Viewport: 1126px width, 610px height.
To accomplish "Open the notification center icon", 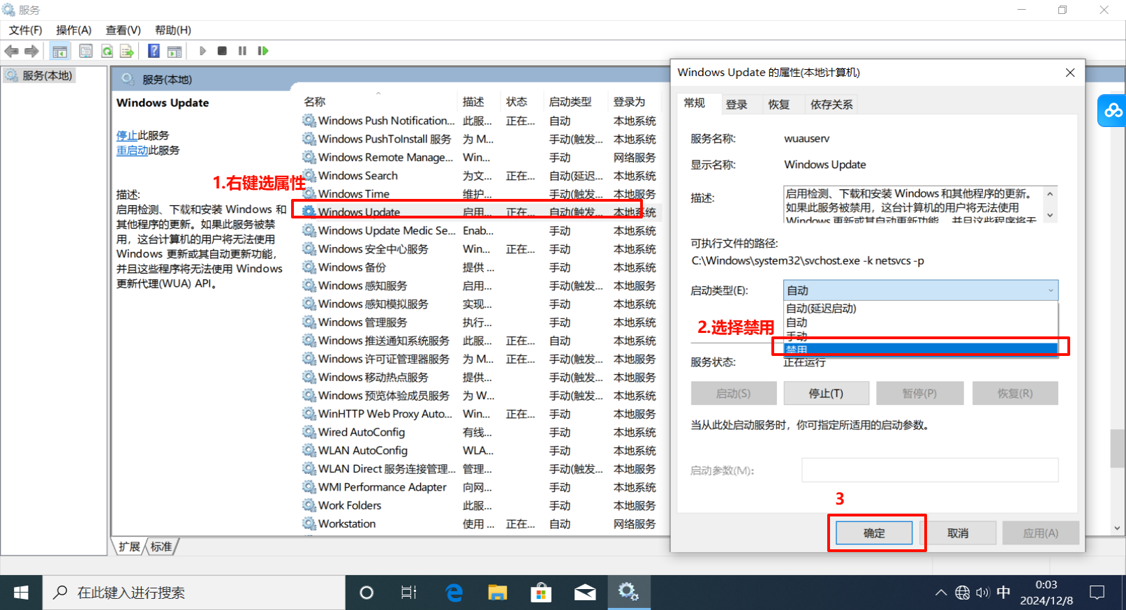I will pos(1097,593).
